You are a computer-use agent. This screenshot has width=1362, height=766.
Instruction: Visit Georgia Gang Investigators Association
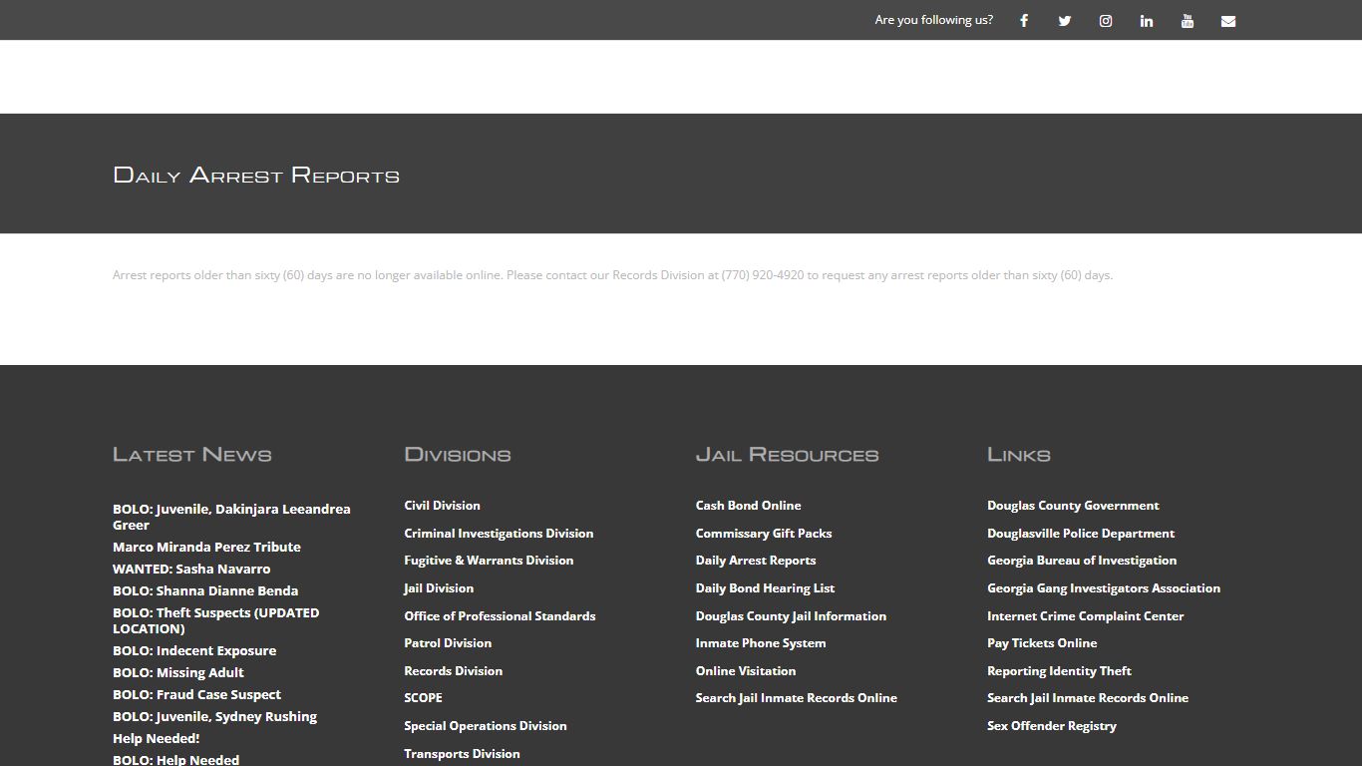tap(1104, 588)
